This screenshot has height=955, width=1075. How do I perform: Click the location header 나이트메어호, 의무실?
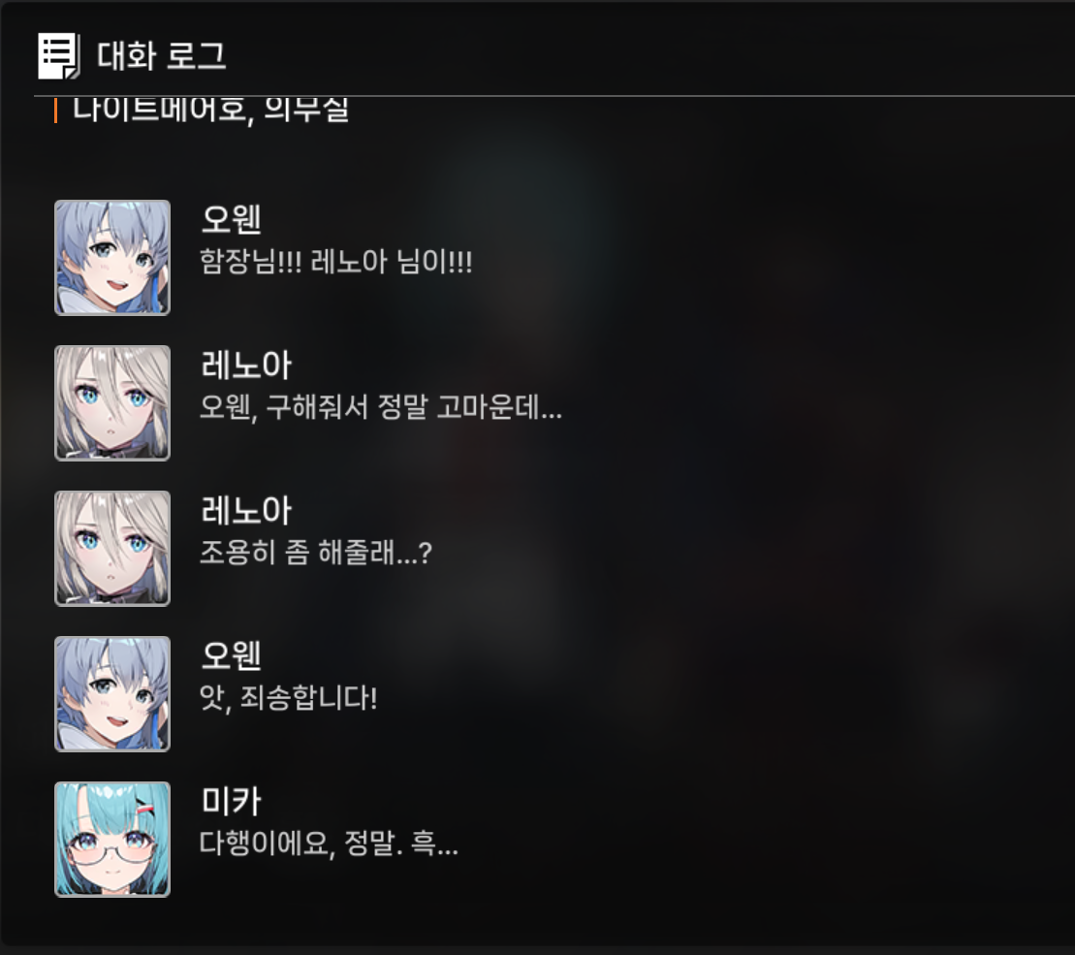[211, 110]
